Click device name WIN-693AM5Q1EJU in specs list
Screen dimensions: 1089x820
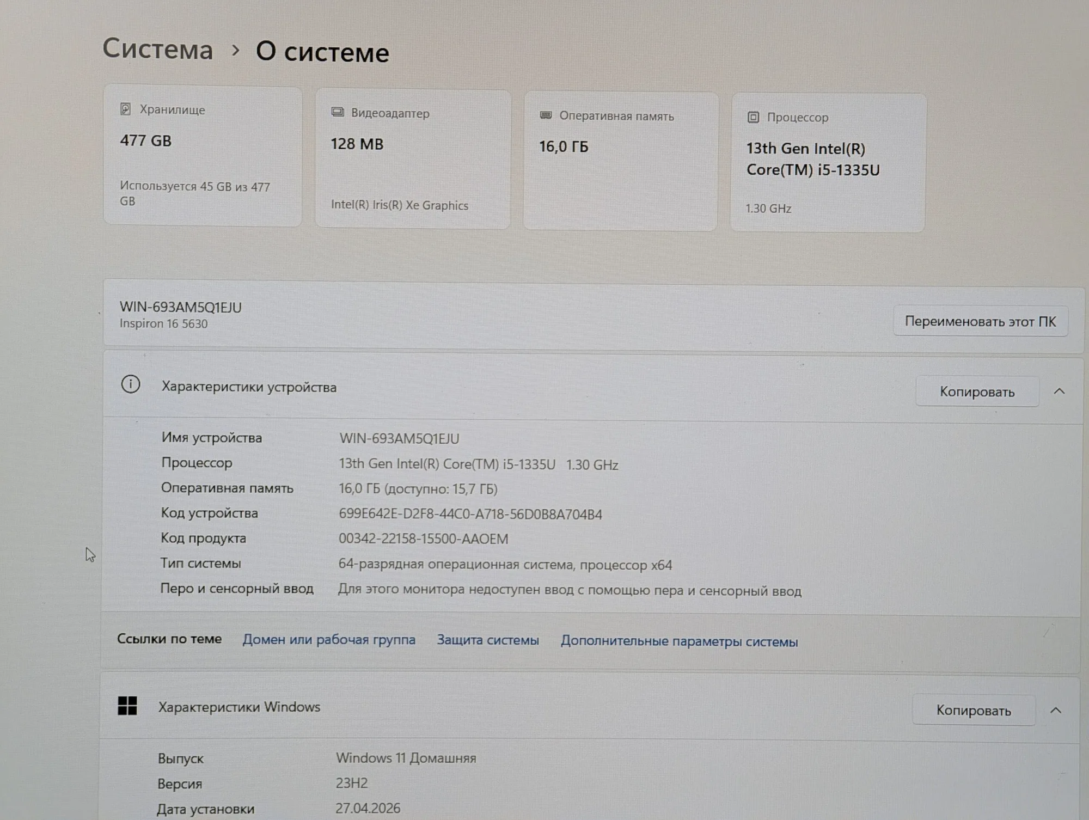pos(399,438)
